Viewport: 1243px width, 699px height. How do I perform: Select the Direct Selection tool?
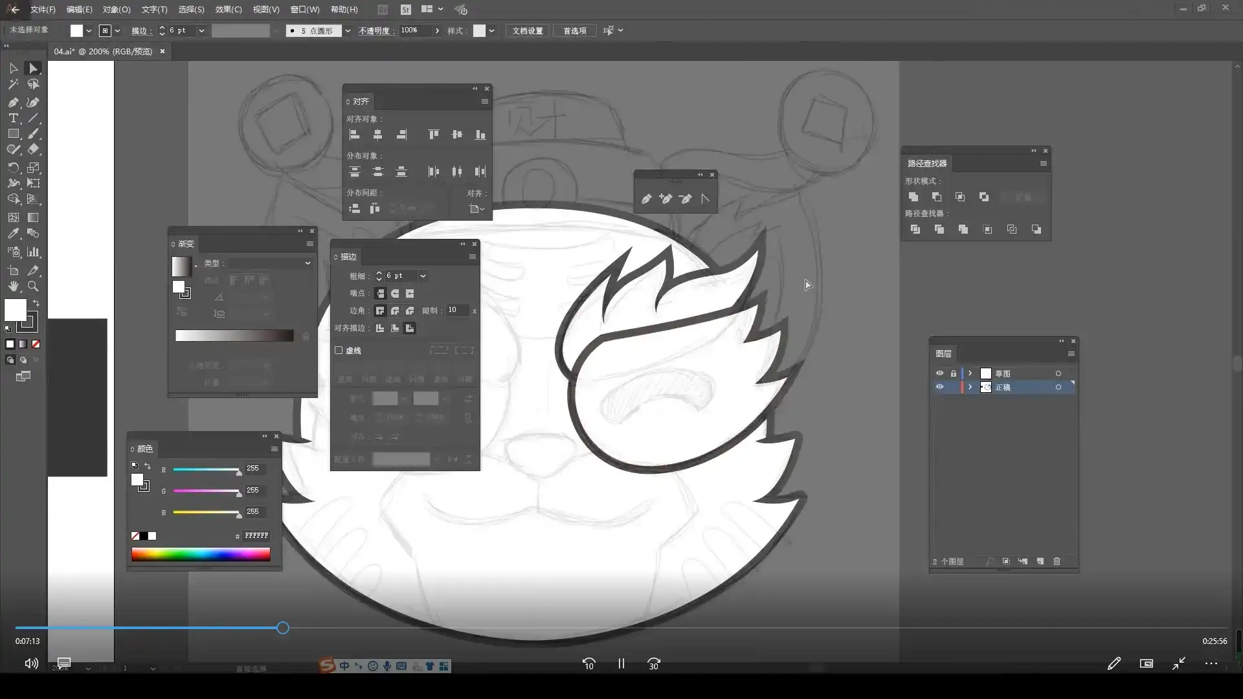(33, 69)
